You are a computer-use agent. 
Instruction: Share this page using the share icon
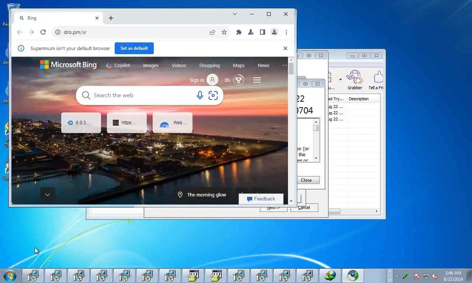pyautogui.click(x=212, y=32)
